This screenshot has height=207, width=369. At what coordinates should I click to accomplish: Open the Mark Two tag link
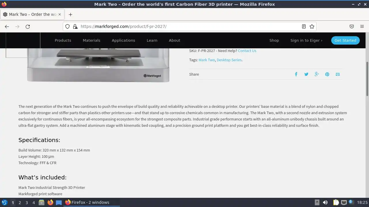[x=207, y=60]
